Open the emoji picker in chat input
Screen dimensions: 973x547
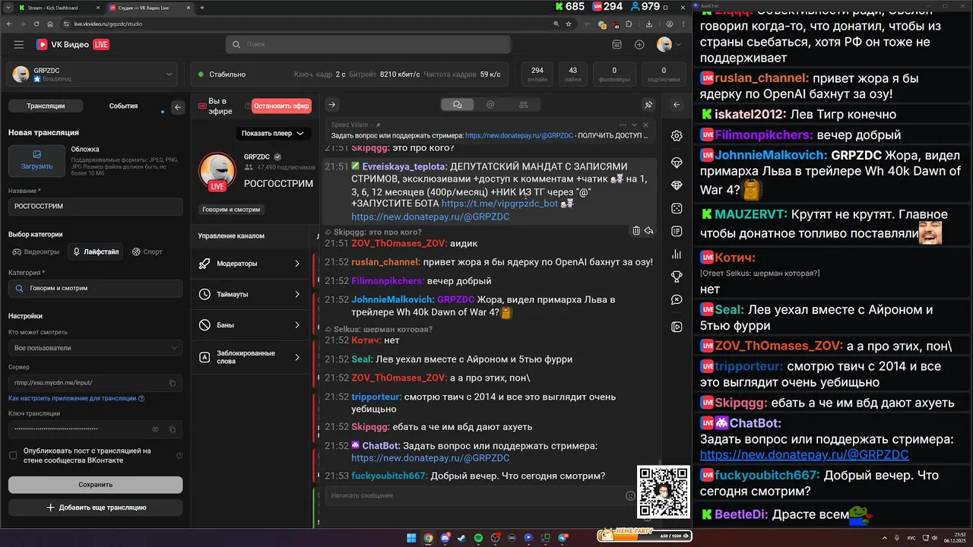point(630,495)
